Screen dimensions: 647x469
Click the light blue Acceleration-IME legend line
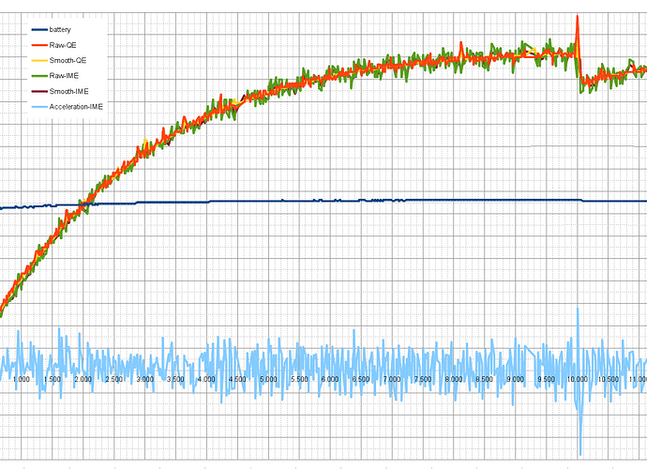39,107
